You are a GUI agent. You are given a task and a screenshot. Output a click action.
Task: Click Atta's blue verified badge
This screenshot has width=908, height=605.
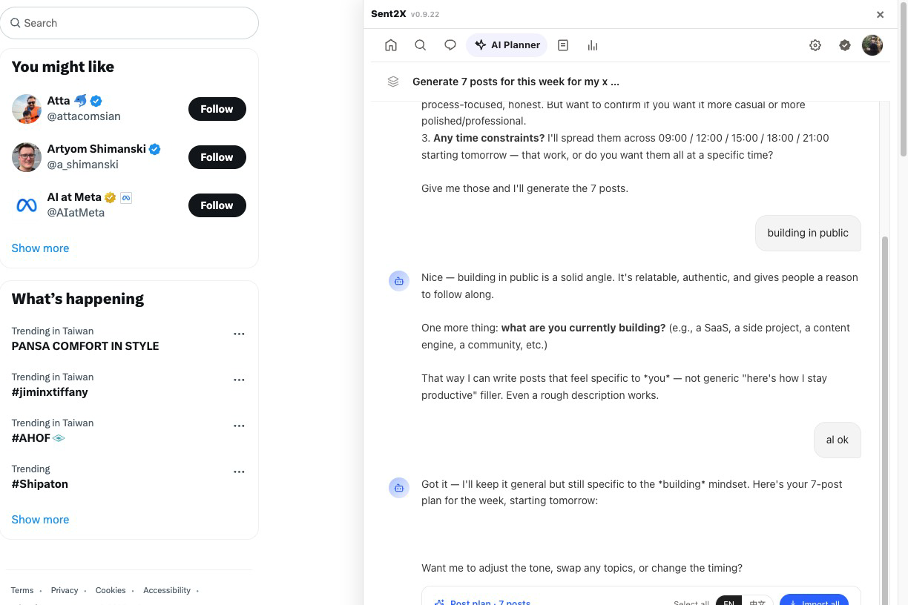pyautogui.click(x=96, y=101)
